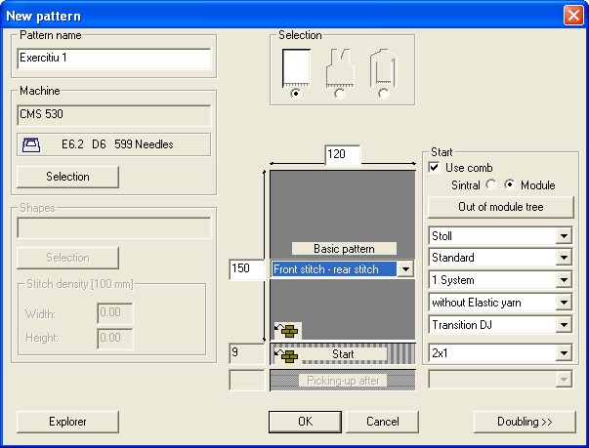Click the module icon in Basic pattern area
This screenshot has height=448, width=589.
pos(289,331)
